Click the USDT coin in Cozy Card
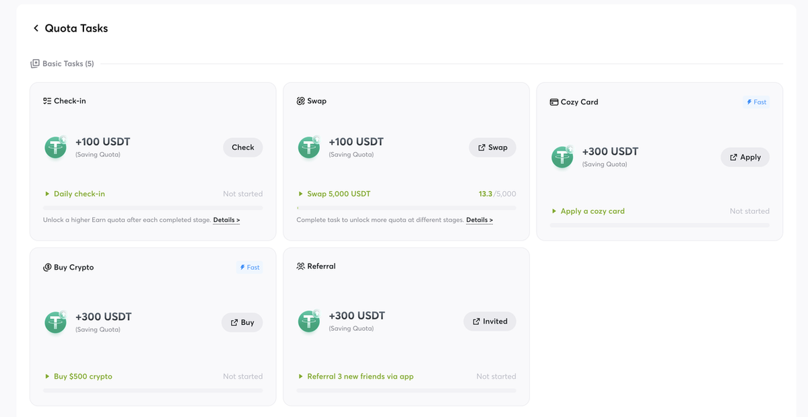Image resolution: width=808 pixels, height=417 pixels. 562,157
